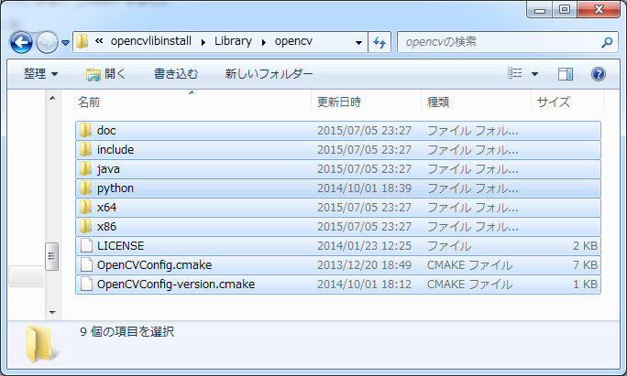Create a folder with 新しいフォルダー
This screenshot has height=376, width=627.
click(x=269, y=74)
